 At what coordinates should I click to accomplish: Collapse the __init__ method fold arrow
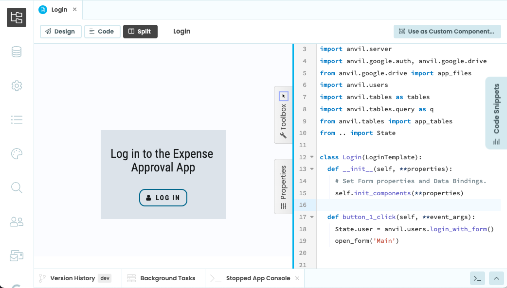click(x=312, y=169)
